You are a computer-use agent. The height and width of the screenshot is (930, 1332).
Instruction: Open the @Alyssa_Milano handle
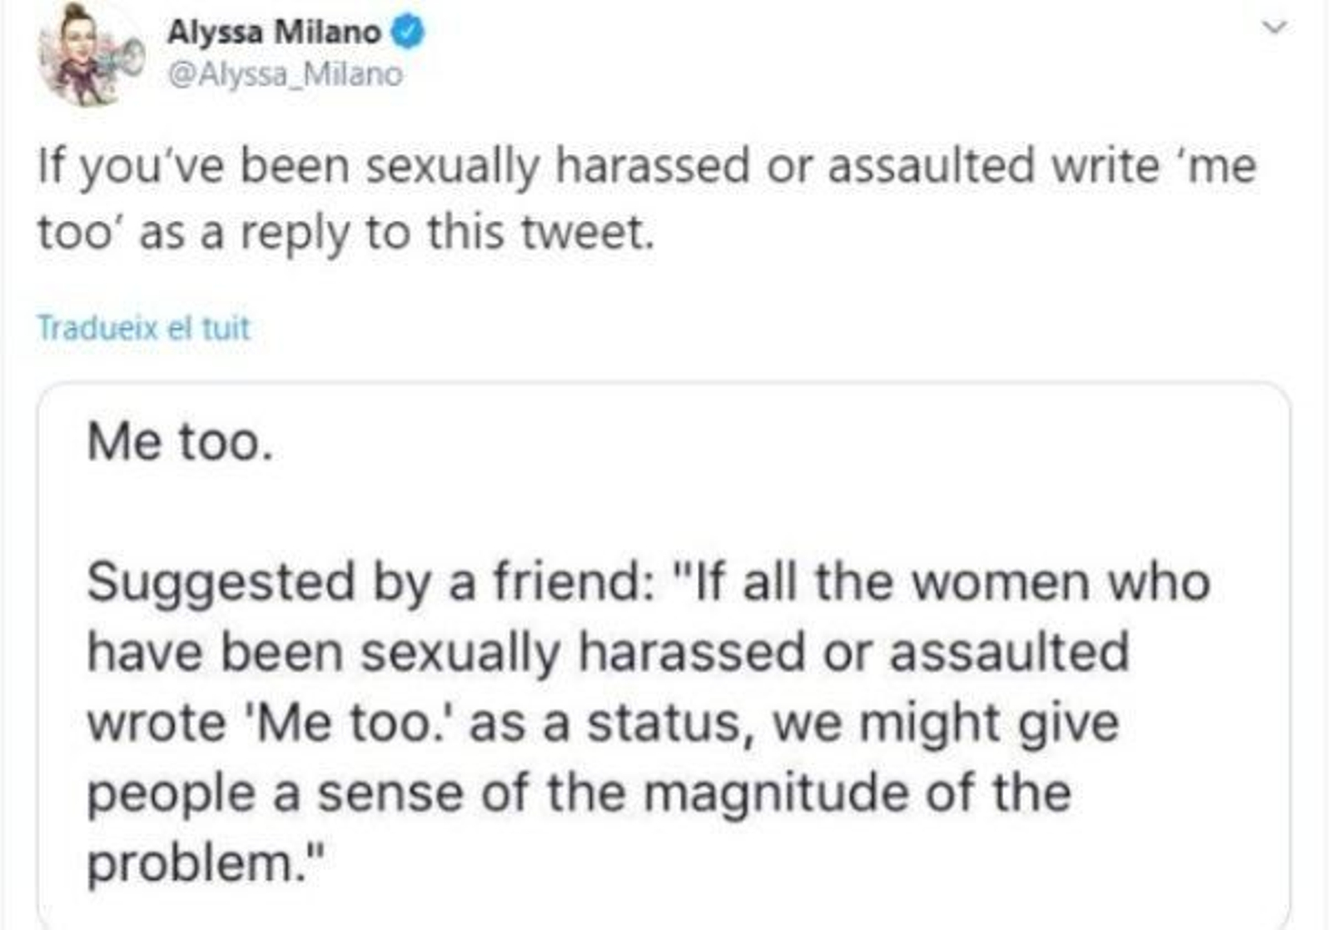285,74
